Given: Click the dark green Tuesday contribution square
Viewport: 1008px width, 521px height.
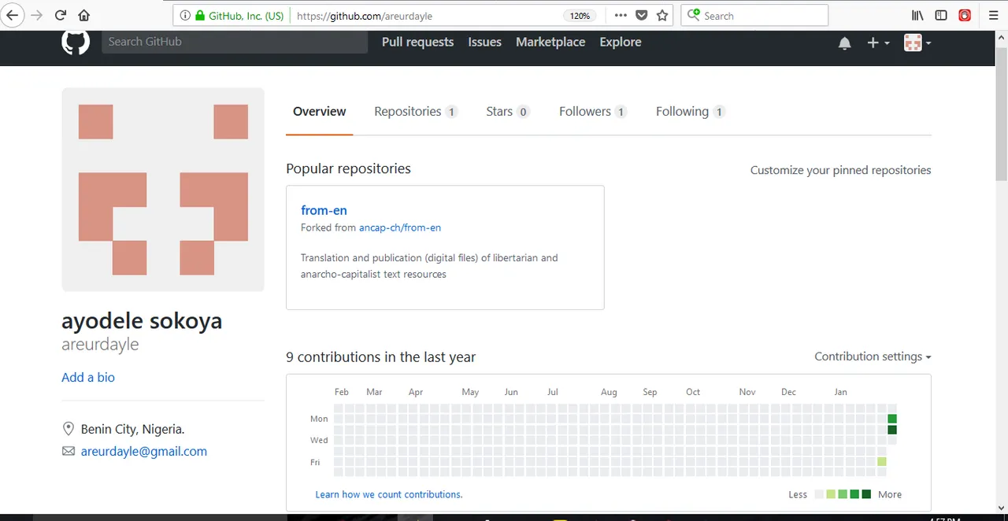Looking at the screenshot, I should (x=892, y=430).
